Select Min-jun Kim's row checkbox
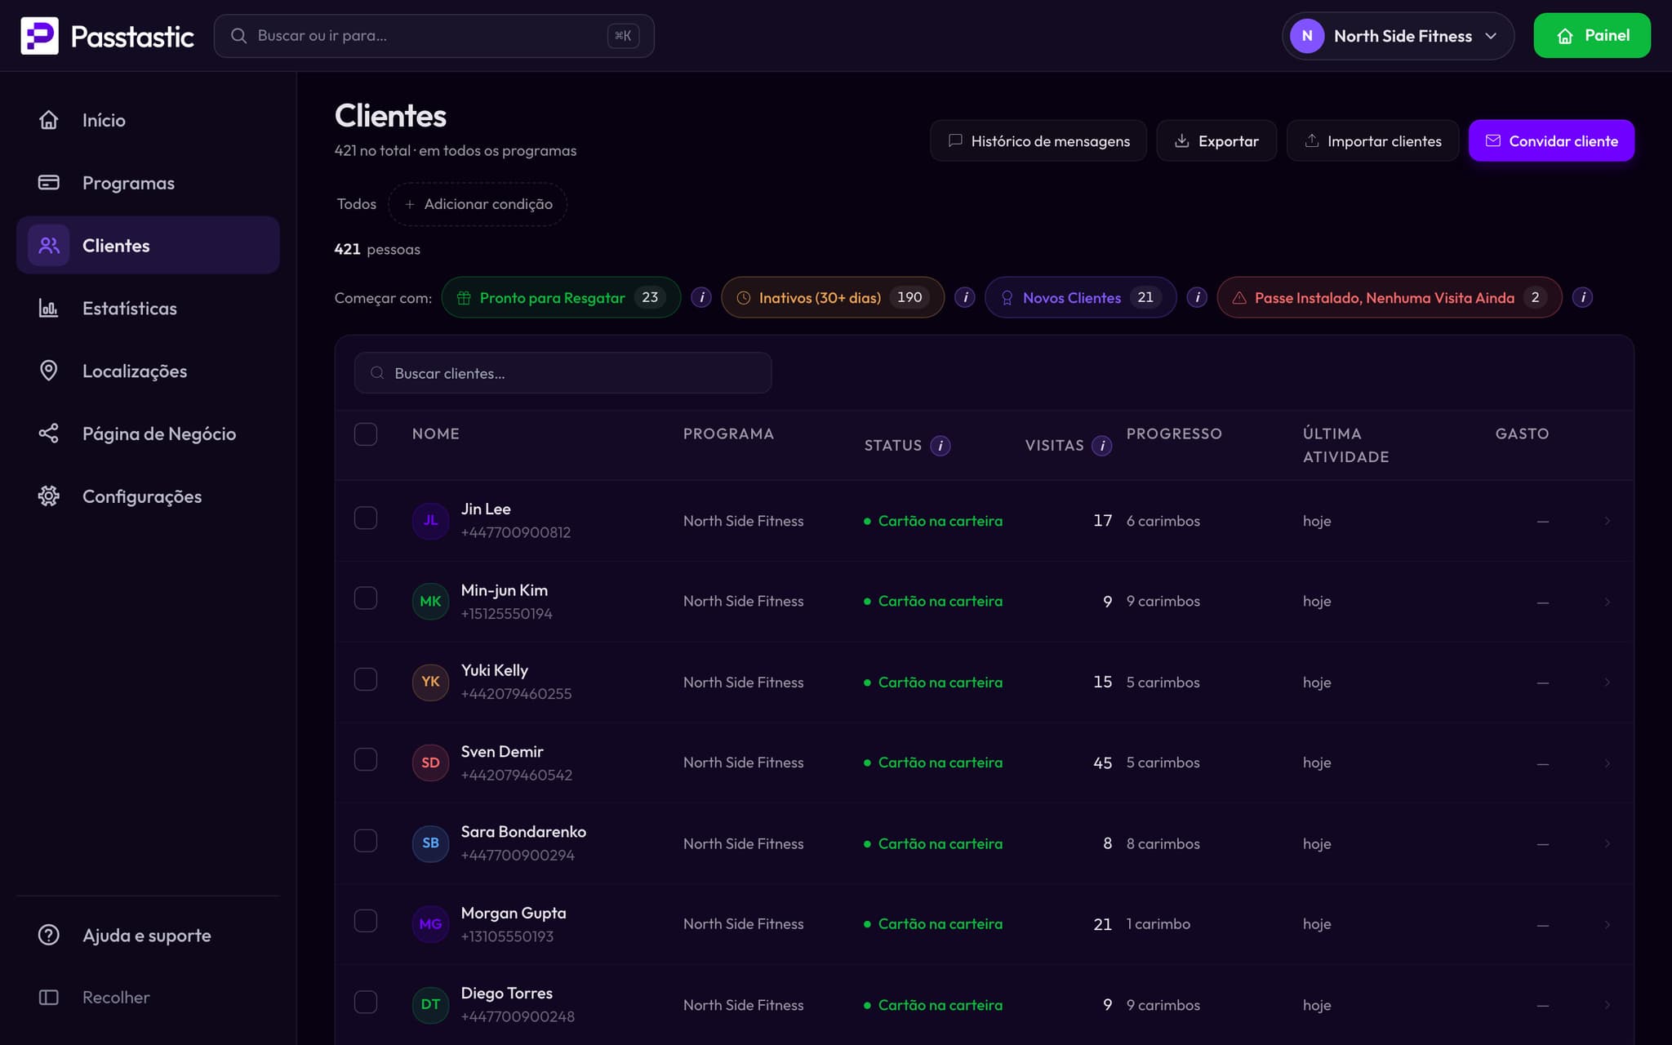Screen dimensions: 1672x1045 coord(366,598)
